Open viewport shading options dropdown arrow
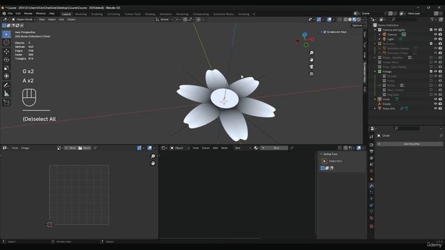The image size is (445, 250). click(363, 19)
